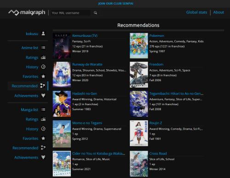Click the text "Fall 1991"
This screenshot has width=230, height=178.
pyautogui.click(x=155, y=139)
